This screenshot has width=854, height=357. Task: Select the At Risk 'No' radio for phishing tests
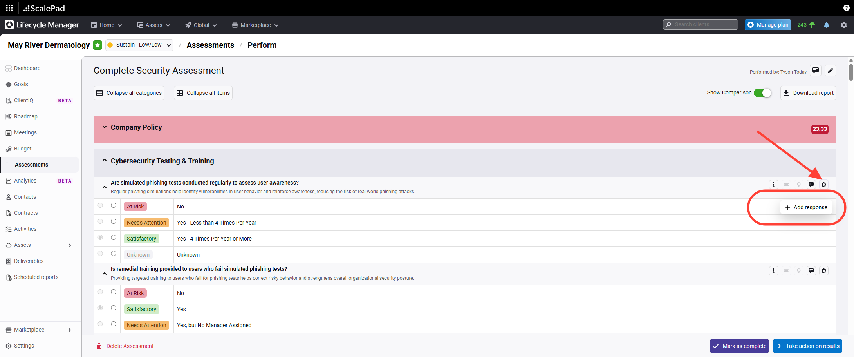click(114, 205)
